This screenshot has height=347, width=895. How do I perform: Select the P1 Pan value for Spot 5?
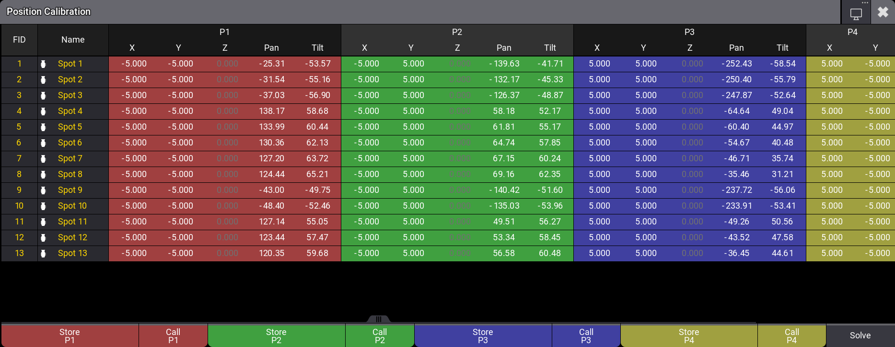(x=271, y=127)
